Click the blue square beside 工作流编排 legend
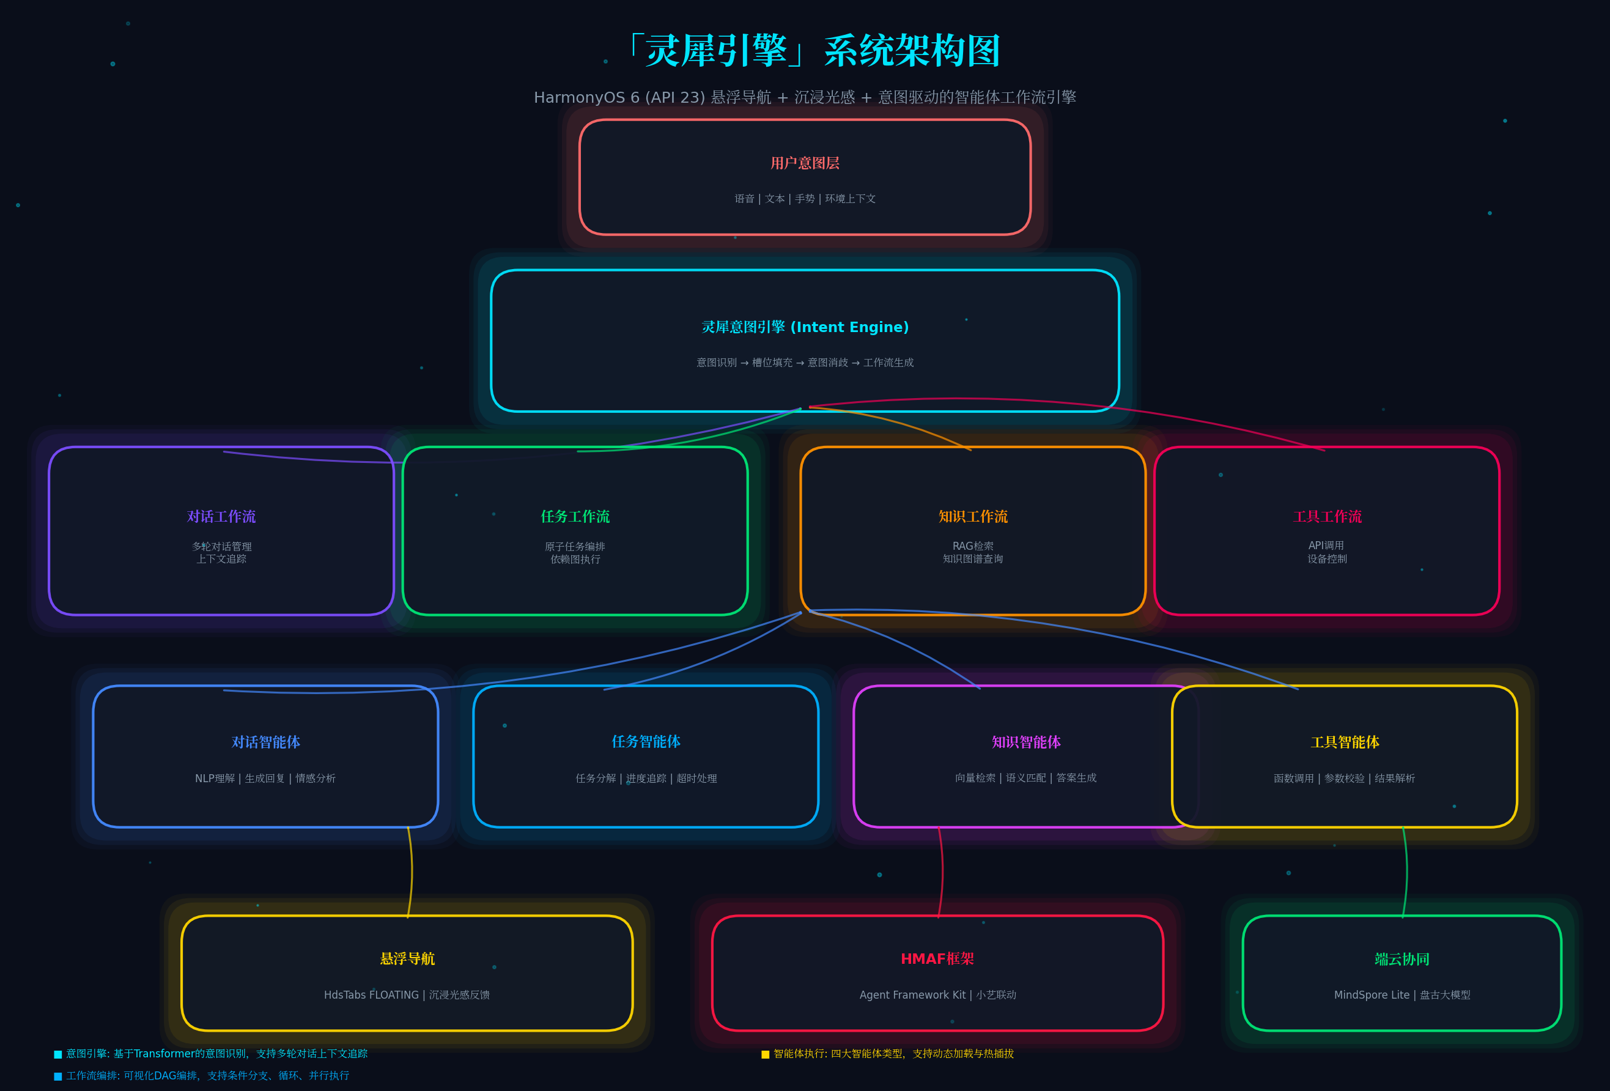This screenshot has height=1091, width=1610. (x=58, y=1076)
